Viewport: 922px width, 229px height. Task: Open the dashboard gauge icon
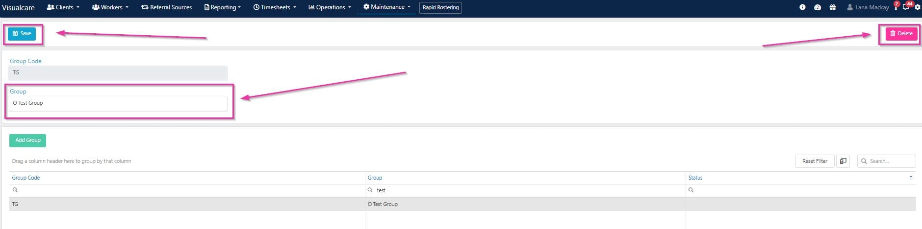[x=818, y=7]
